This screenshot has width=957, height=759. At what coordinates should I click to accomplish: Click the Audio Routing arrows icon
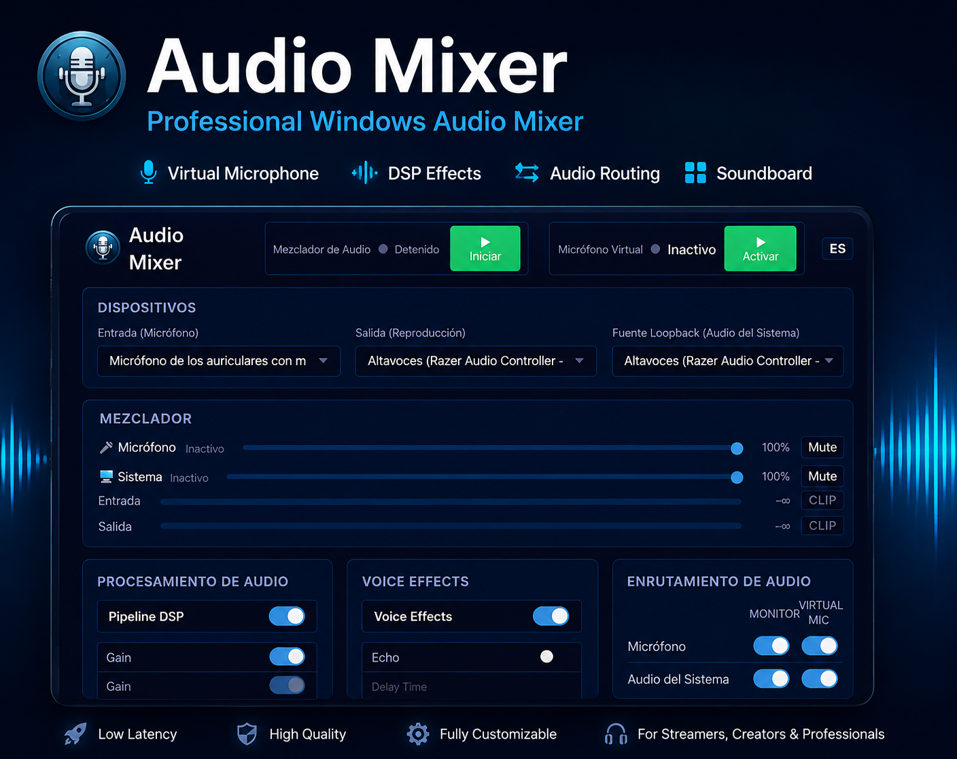tap(527, 173)
